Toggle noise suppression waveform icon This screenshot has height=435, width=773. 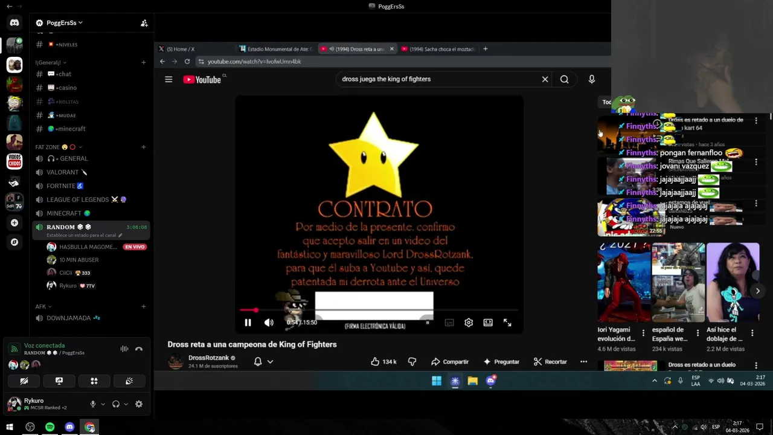tap(124, 349)
